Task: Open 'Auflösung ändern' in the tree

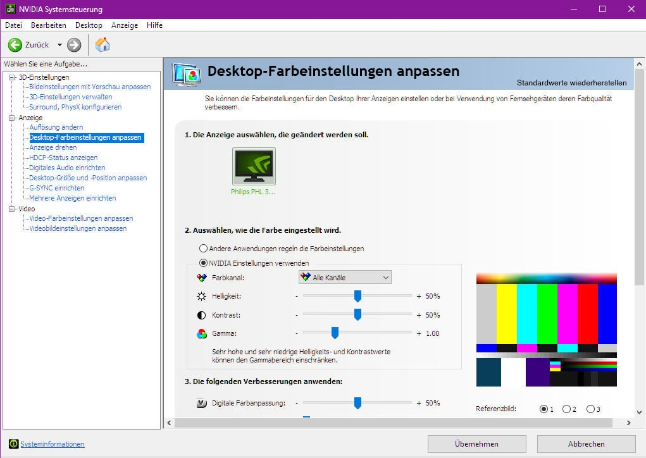Action: (56, 127)
